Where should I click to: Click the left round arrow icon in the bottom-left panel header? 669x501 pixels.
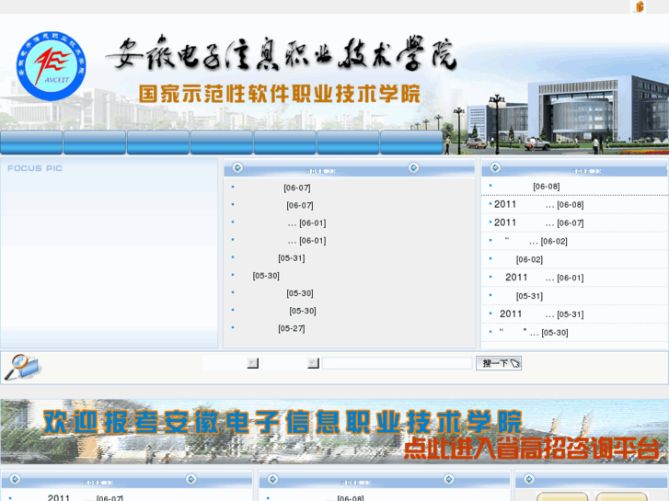pos(15,479)
